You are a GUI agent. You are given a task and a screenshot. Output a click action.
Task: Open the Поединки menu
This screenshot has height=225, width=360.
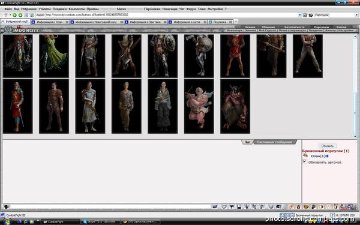(x=59, y=9)
